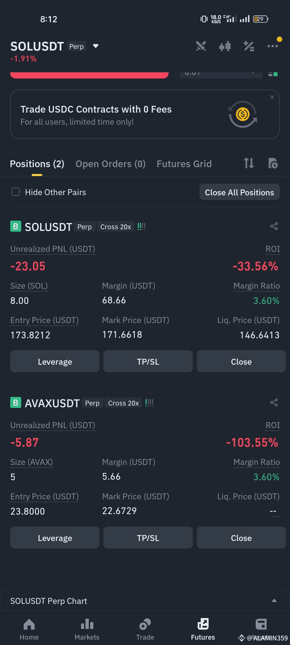Share the SOLUSDT position
This screenshot has width=290, height=645.
tap(274, 226)
